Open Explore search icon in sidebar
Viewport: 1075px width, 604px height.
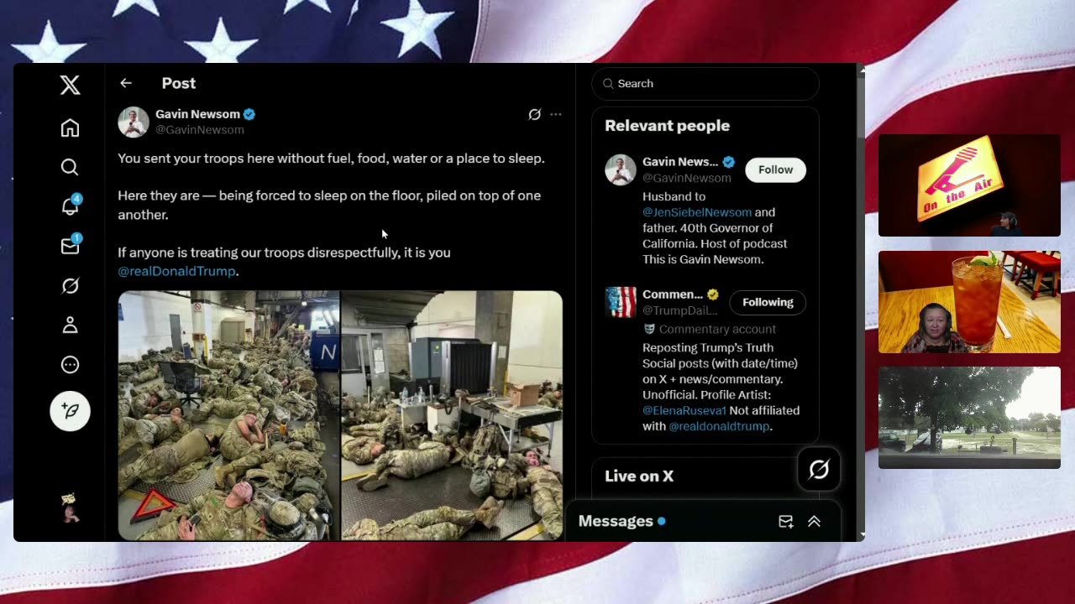[70, 168]
